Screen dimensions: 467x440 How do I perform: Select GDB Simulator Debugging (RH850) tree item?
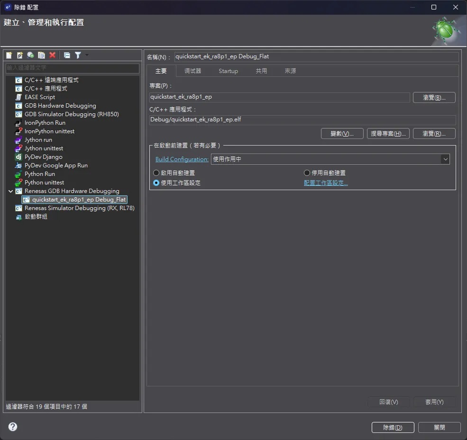pyautogui.click(x=71, y=114)
